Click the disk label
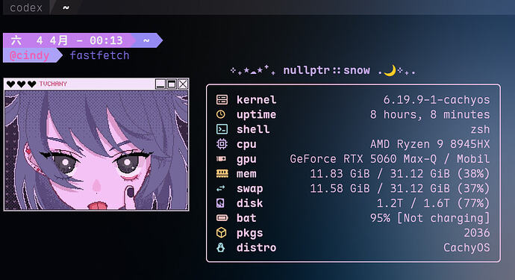Viewport: 515px width, 280px height. click(x=249, y=203)
